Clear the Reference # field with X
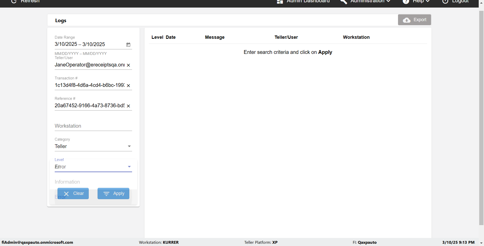Screen dimensions: 484x246 [x=129, y=106]
